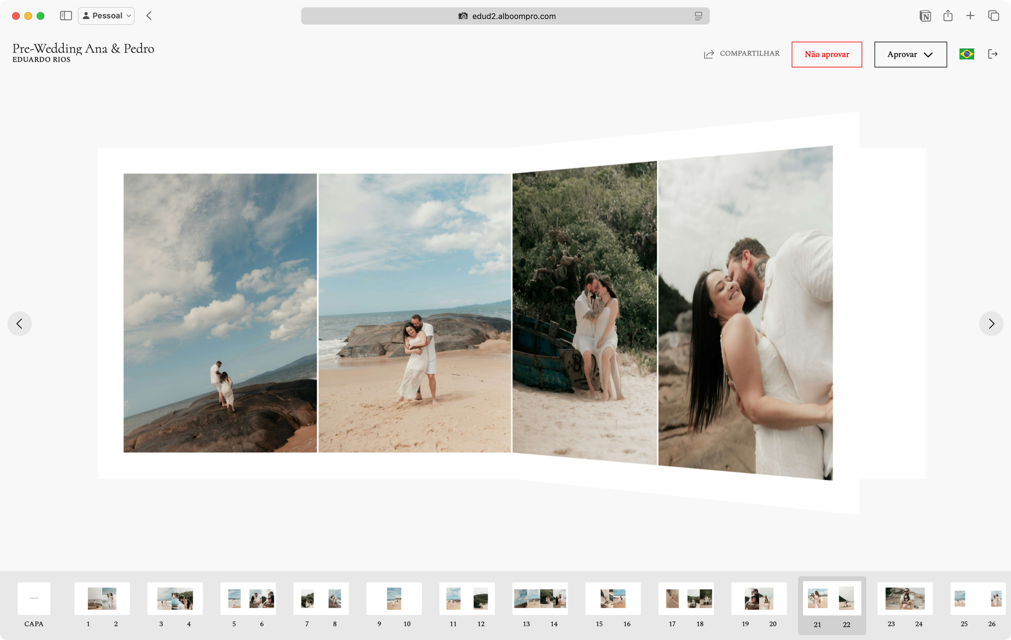Open the Pessoal profile dropdown
1011x640 pixels.
point(107,16)
